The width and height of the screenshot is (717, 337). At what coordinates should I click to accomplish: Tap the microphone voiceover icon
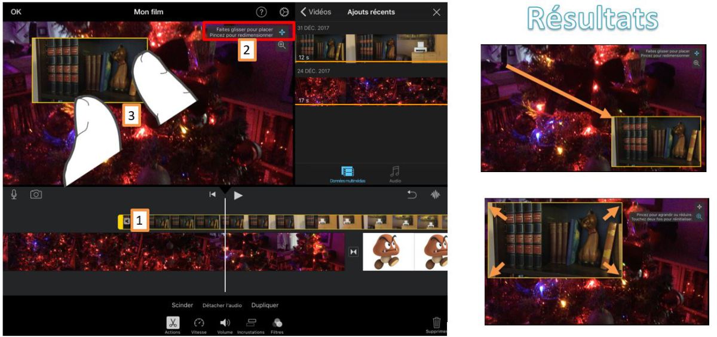14,195
